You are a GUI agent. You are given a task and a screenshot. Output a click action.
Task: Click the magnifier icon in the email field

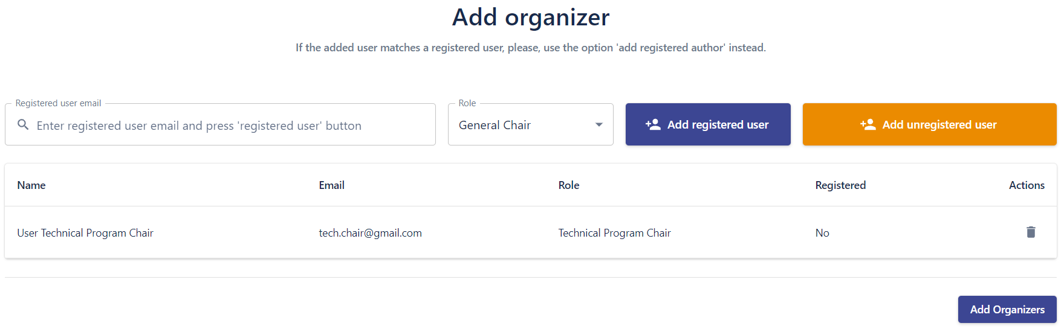(x=23, y=125)
